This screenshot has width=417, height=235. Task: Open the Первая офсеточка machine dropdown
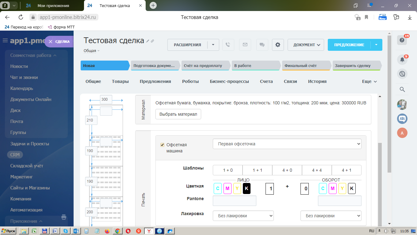click(287, 144)
